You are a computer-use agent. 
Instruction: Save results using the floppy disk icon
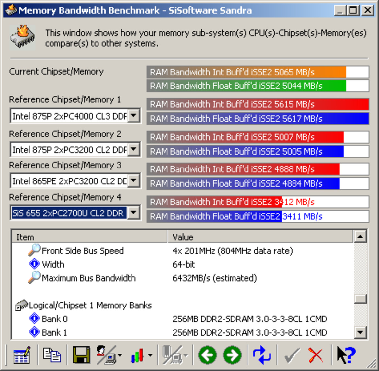click(81, 355)
